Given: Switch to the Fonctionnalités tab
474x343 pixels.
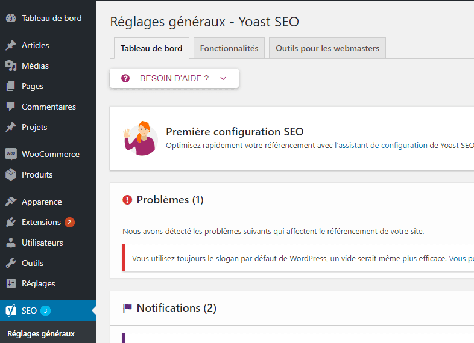Looking at the screenshot, I should 229,48.
